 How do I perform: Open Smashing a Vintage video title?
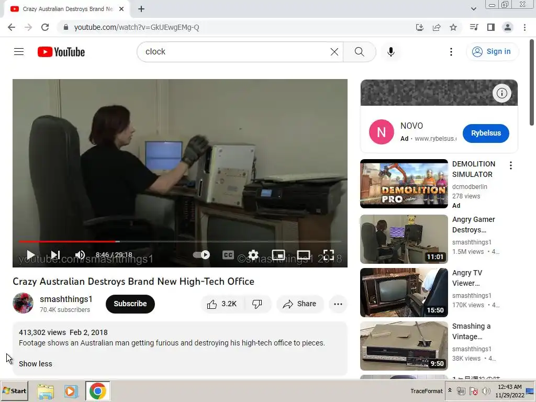pos(472,331)
